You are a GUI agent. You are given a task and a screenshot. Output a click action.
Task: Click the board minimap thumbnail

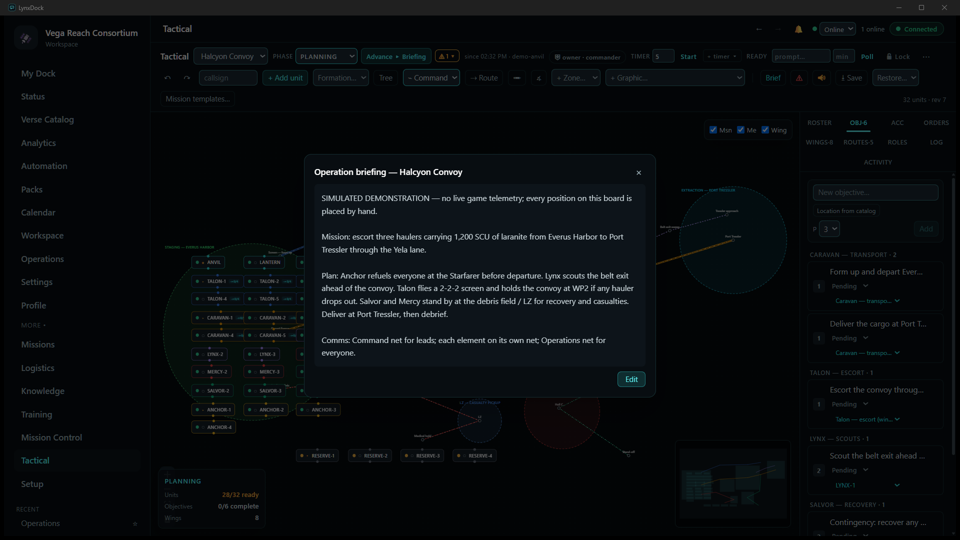click(x=733, y=483)
